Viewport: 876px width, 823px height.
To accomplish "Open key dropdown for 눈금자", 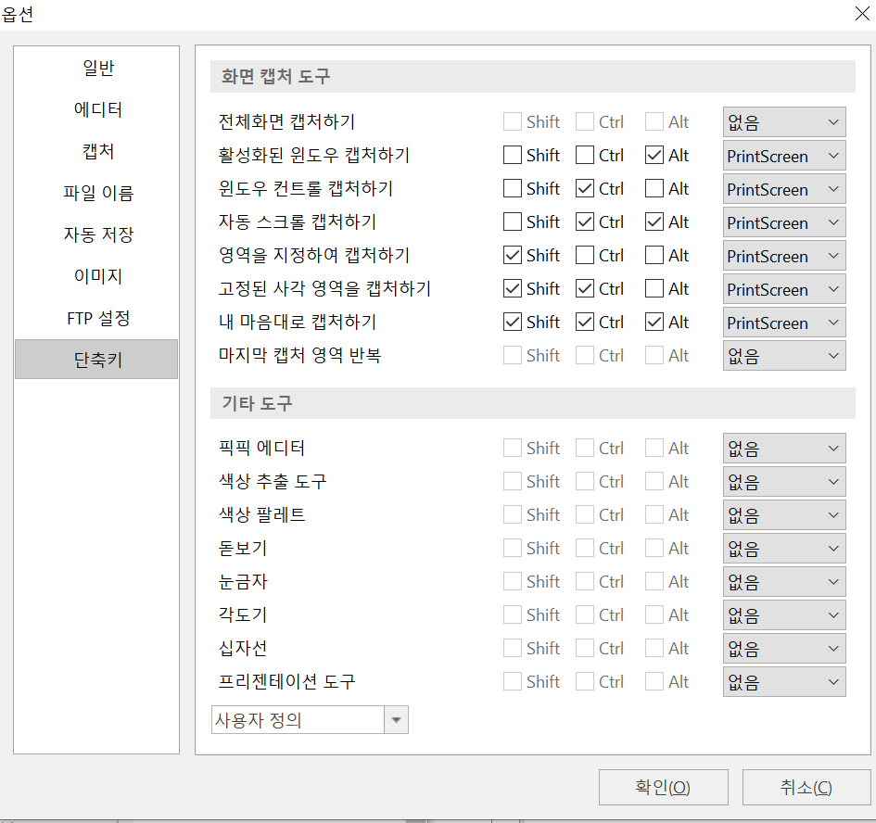I will pyautogui.click(x=784, y=582).
